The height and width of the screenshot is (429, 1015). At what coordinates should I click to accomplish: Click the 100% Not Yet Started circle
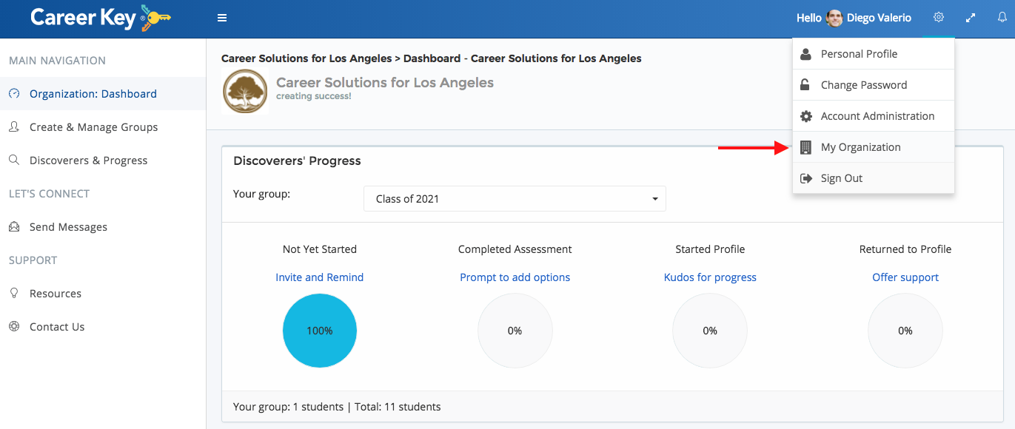pos(320,331)
